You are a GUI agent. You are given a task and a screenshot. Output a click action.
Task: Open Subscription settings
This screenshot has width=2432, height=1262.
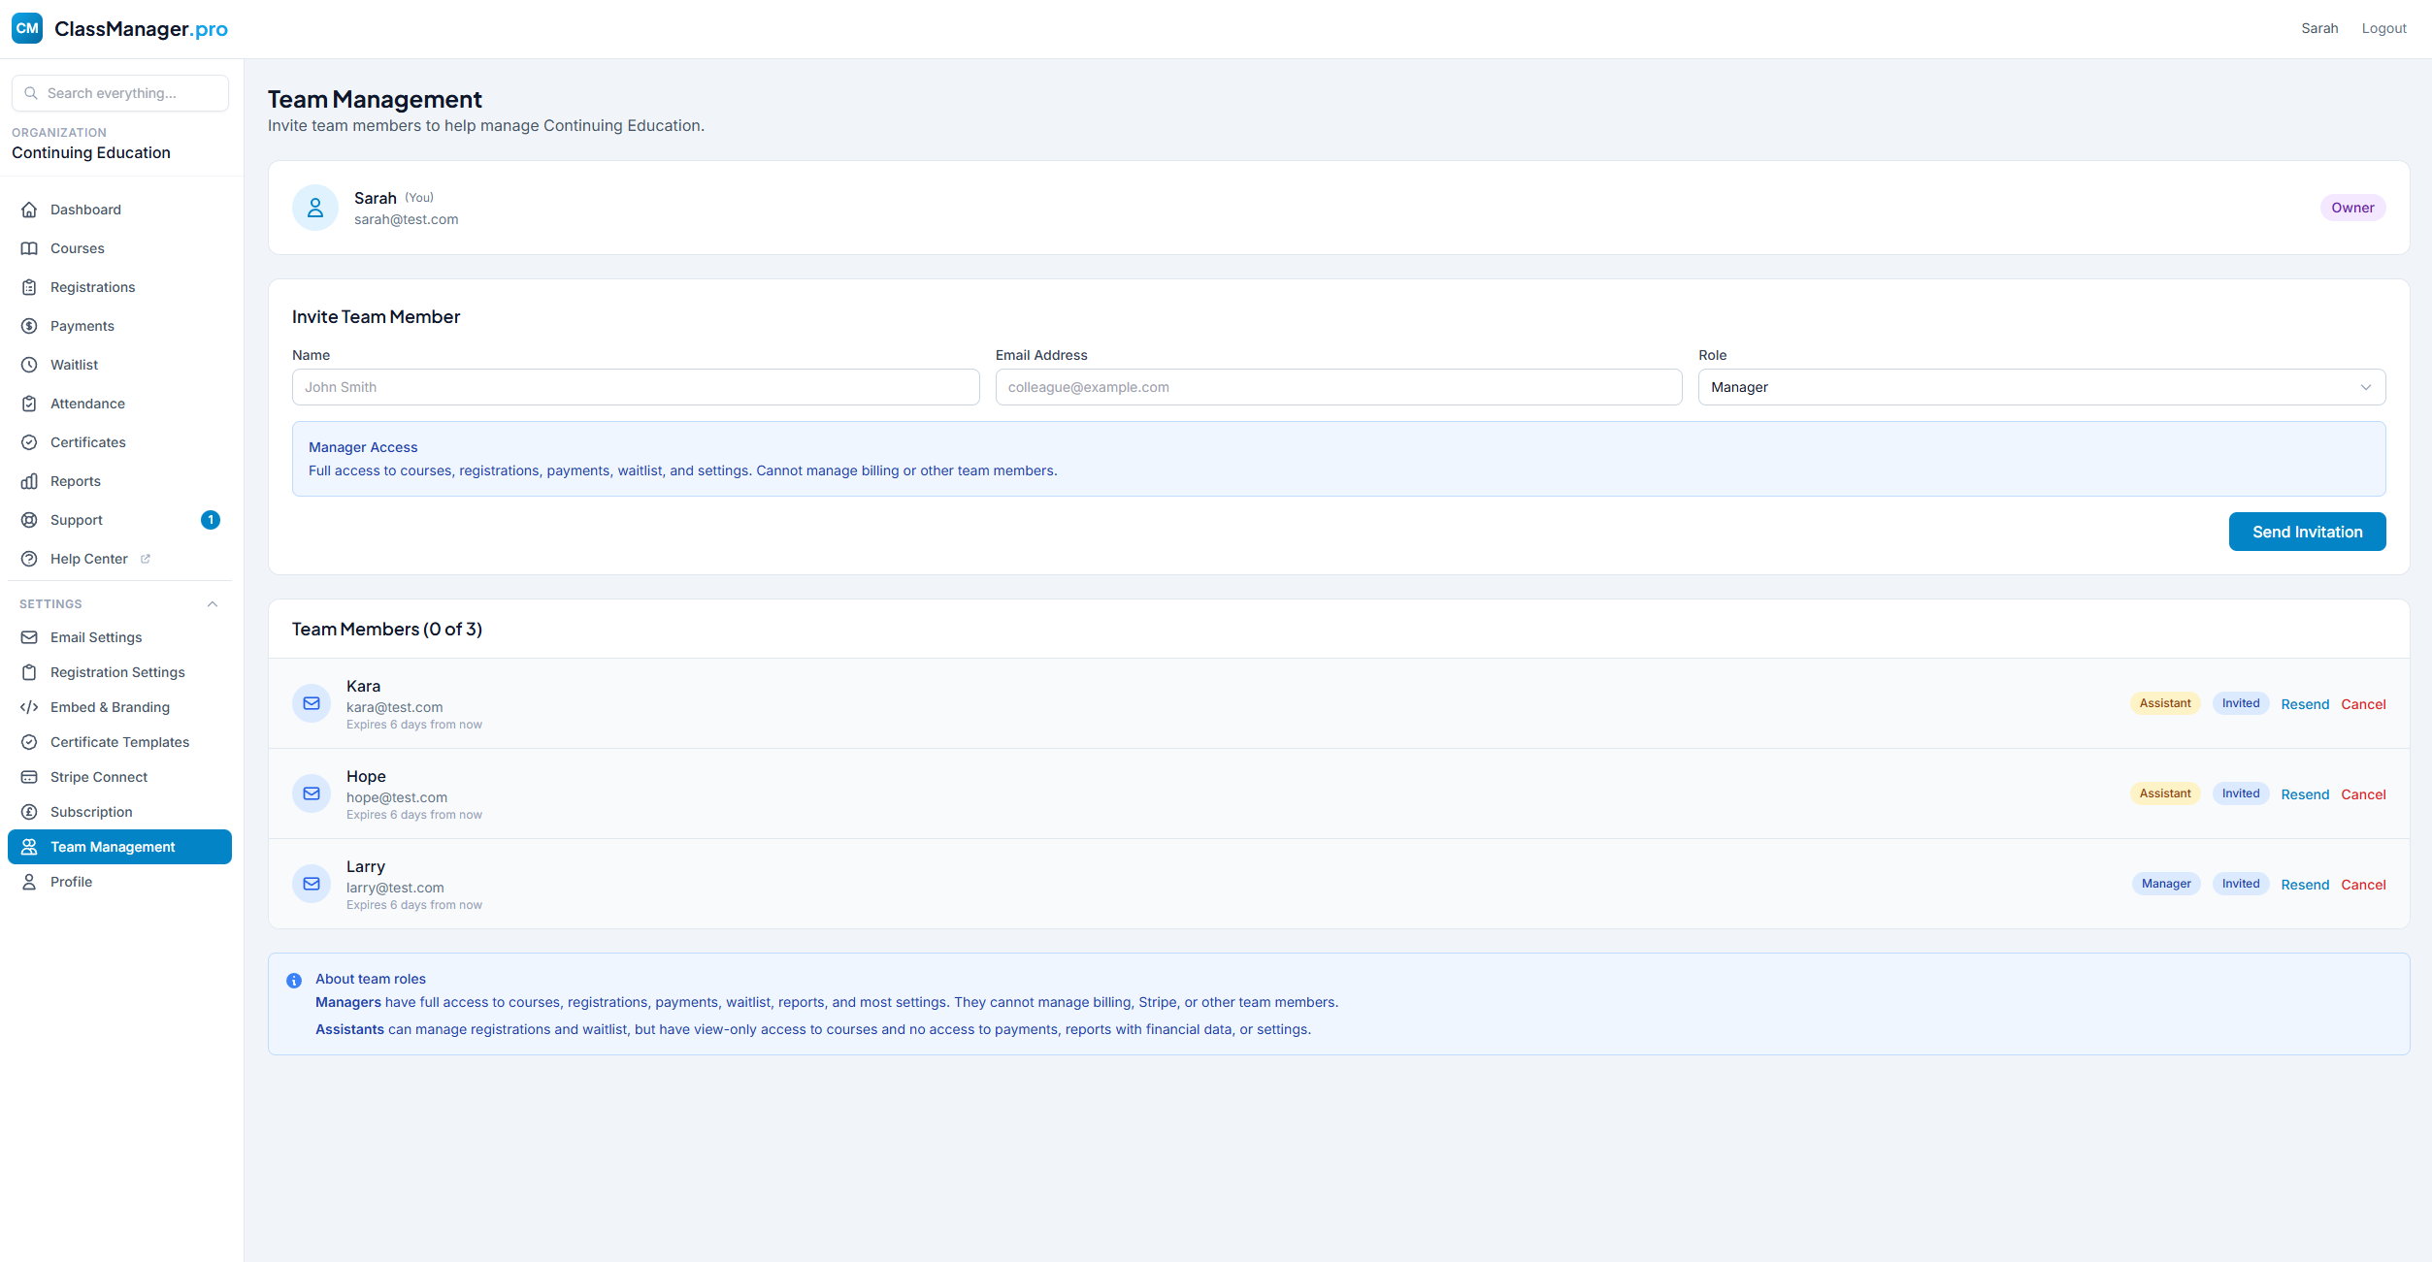click(90, 811)
